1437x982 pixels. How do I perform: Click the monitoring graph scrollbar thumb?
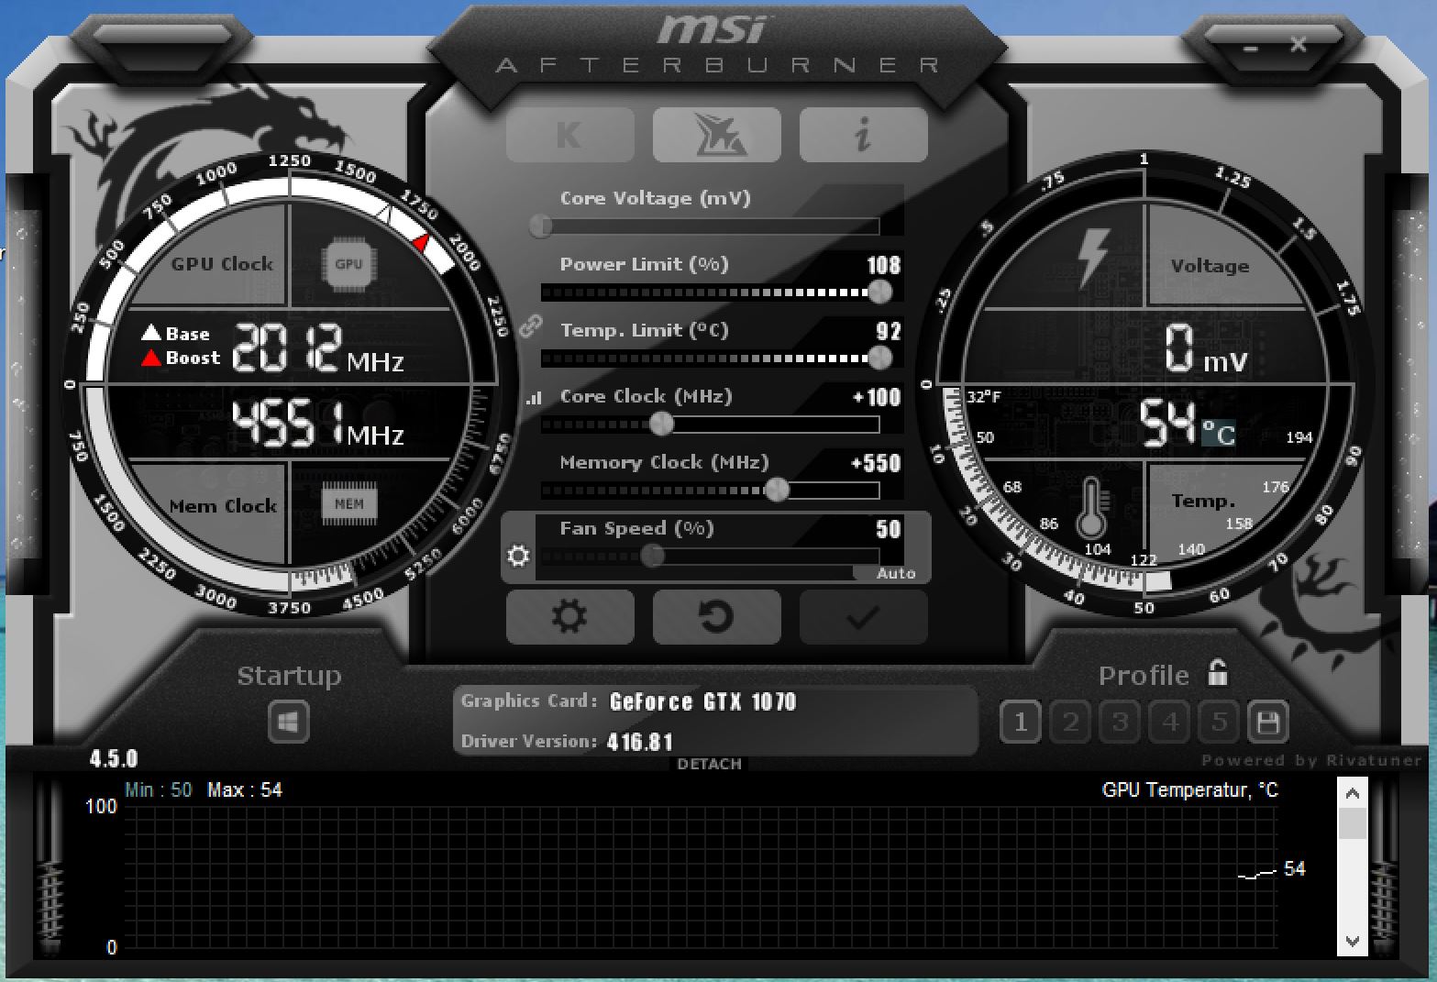[1352, 823]
